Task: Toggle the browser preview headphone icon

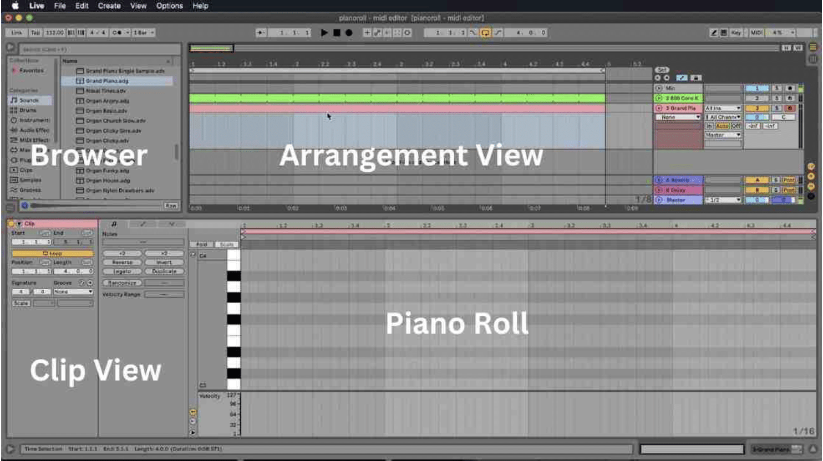Action: coord(24,206)
